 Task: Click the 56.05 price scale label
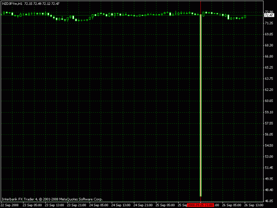tap(269, 134)
